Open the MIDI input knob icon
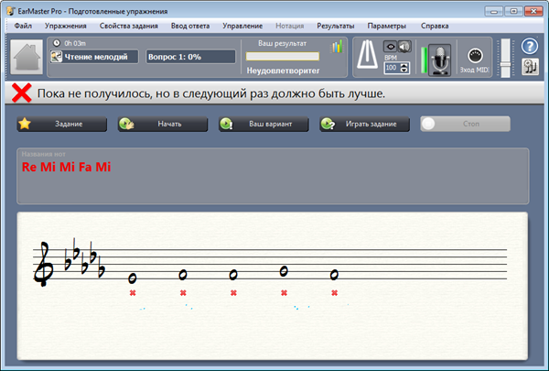Screen dimensions: 549x371 (x=475, y=55)
